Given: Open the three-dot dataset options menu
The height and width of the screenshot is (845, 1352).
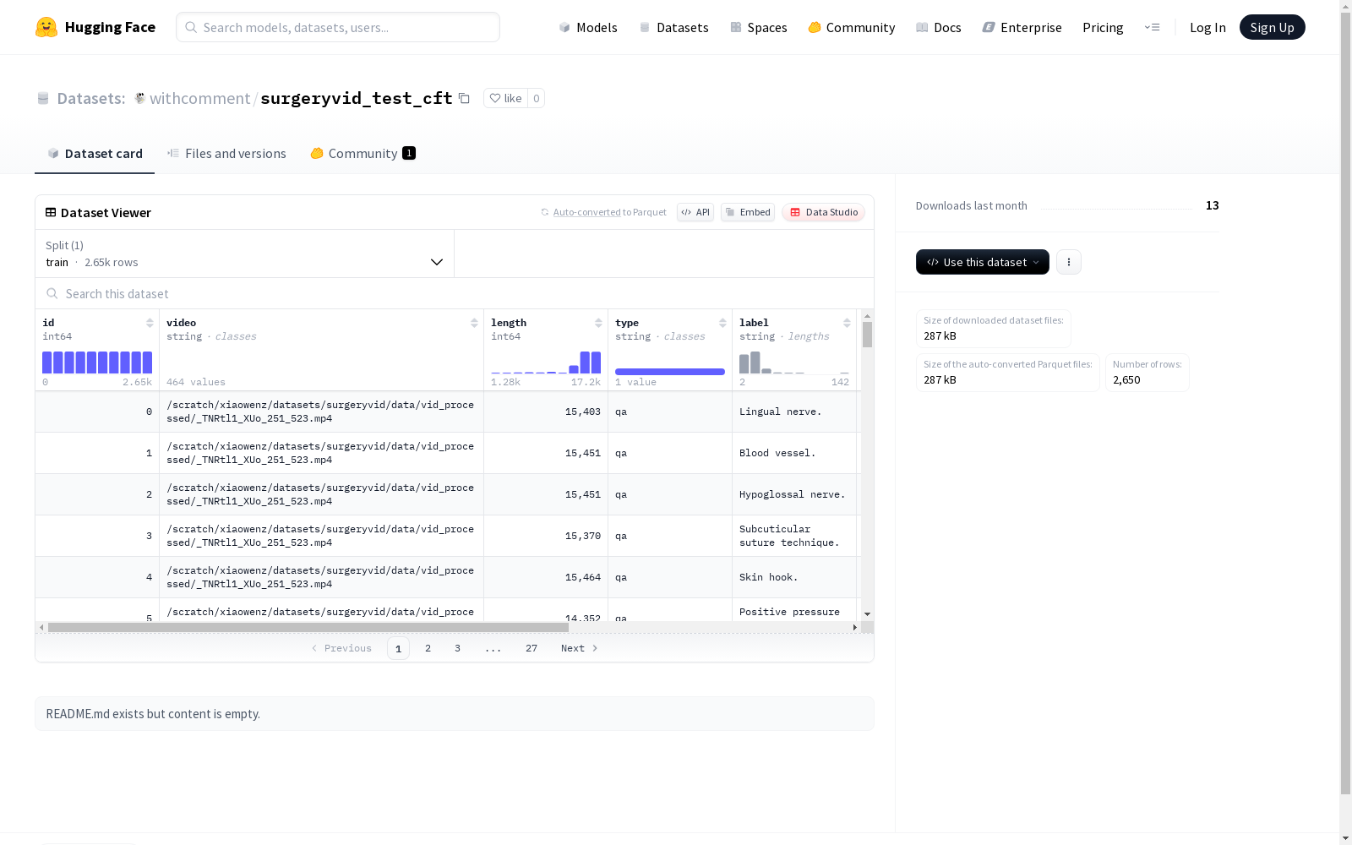Looking at the screenshot, I should click(1069, 262).
